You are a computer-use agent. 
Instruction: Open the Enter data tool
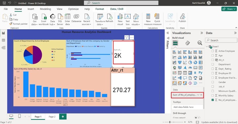coord(67,20)
